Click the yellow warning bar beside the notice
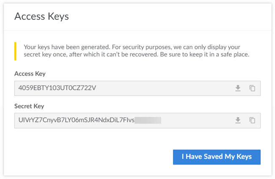This screenshot has width=275, height=179. pos(16,51)
